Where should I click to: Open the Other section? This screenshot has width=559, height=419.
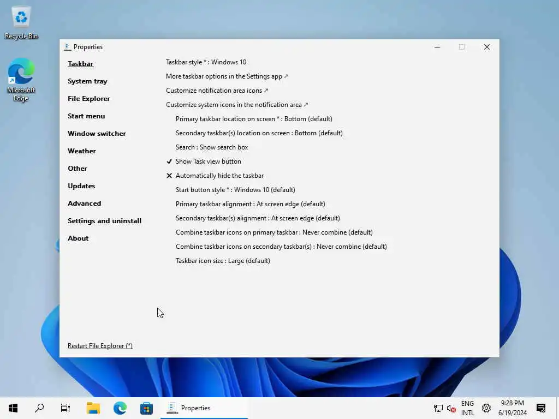point(78,169)
